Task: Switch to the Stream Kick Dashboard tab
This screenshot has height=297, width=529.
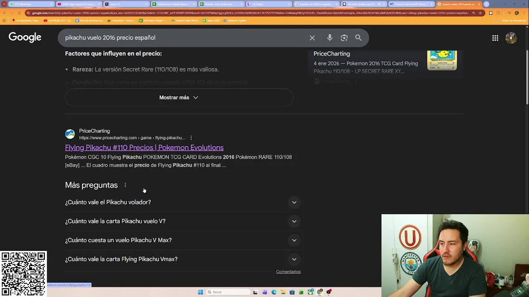Action: pos(221,4)
